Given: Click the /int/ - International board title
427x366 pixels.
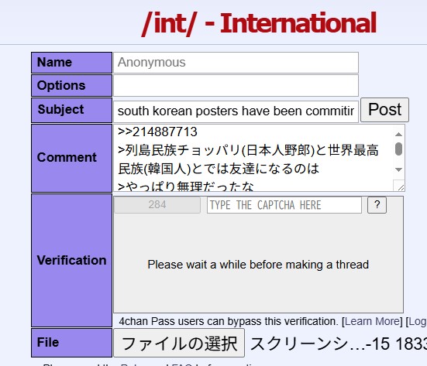Looking at the screenshot, I should pos(259,24).
